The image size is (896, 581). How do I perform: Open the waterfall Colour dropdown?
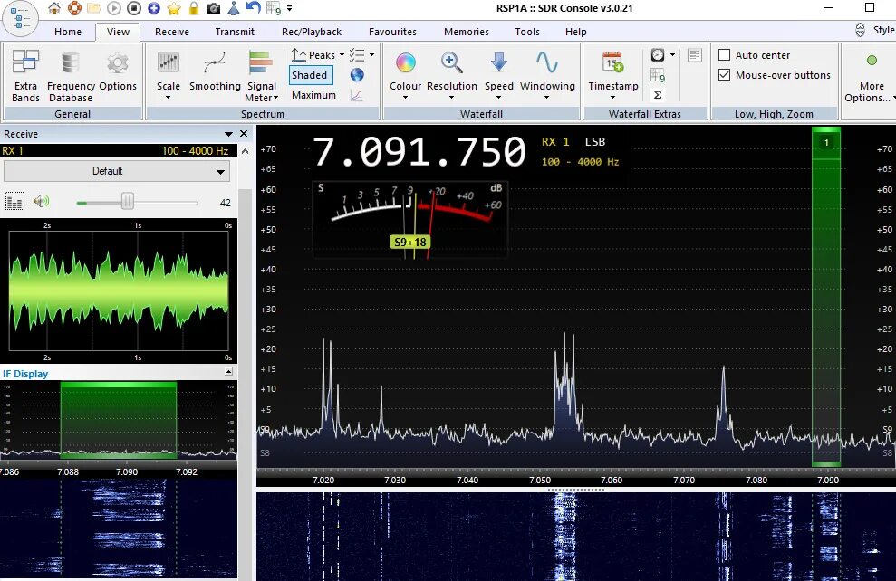point(405,76)
